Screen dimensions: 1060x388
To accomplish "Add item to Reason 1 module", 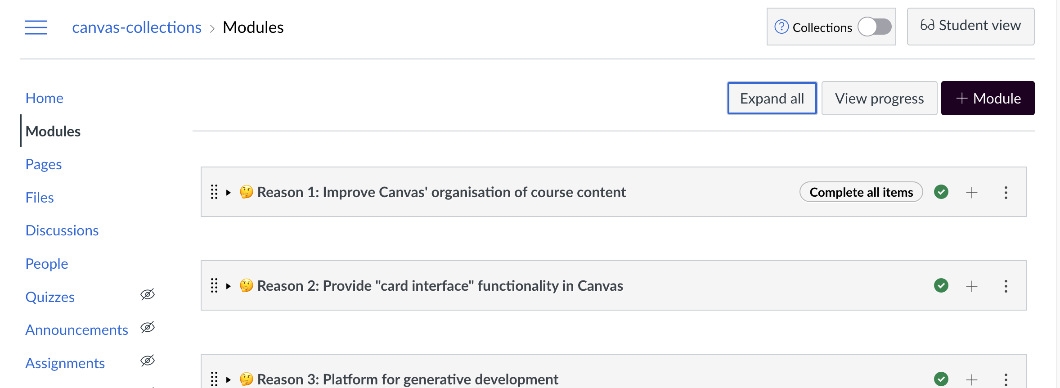I will 972,193.
